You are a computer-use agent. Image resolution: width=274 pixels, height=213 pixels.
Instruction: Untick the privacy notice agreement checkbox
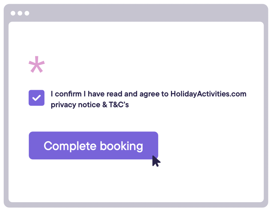[x=37, y=98]
